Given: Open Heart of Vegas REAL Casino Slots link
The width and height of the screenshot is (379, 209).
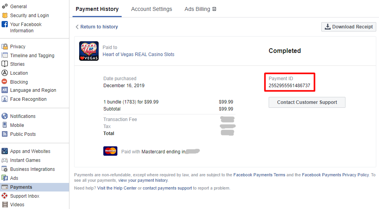Looking at the screenshot, I should pos(138,54).
